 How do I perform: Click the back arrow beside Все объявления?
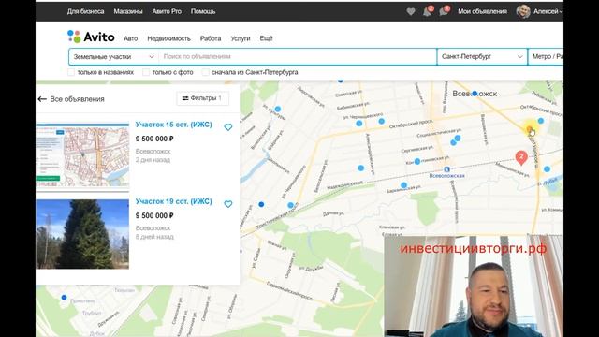tap(42, 99)
